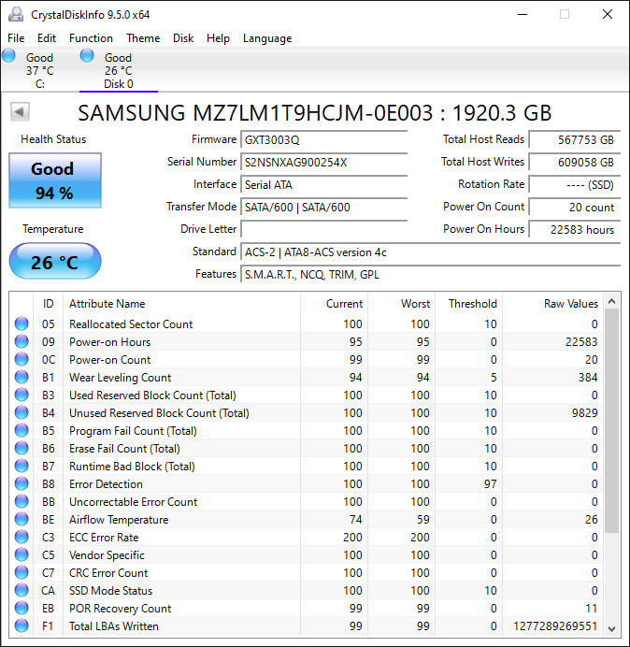
Task: Click status orb for Used Reserved Block Count
Action: coord(21,395)
